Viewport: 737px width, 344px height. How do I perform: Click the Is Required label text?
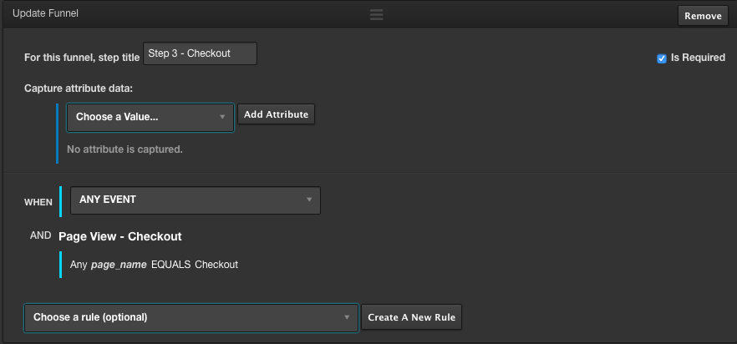(x=698, y=58)
